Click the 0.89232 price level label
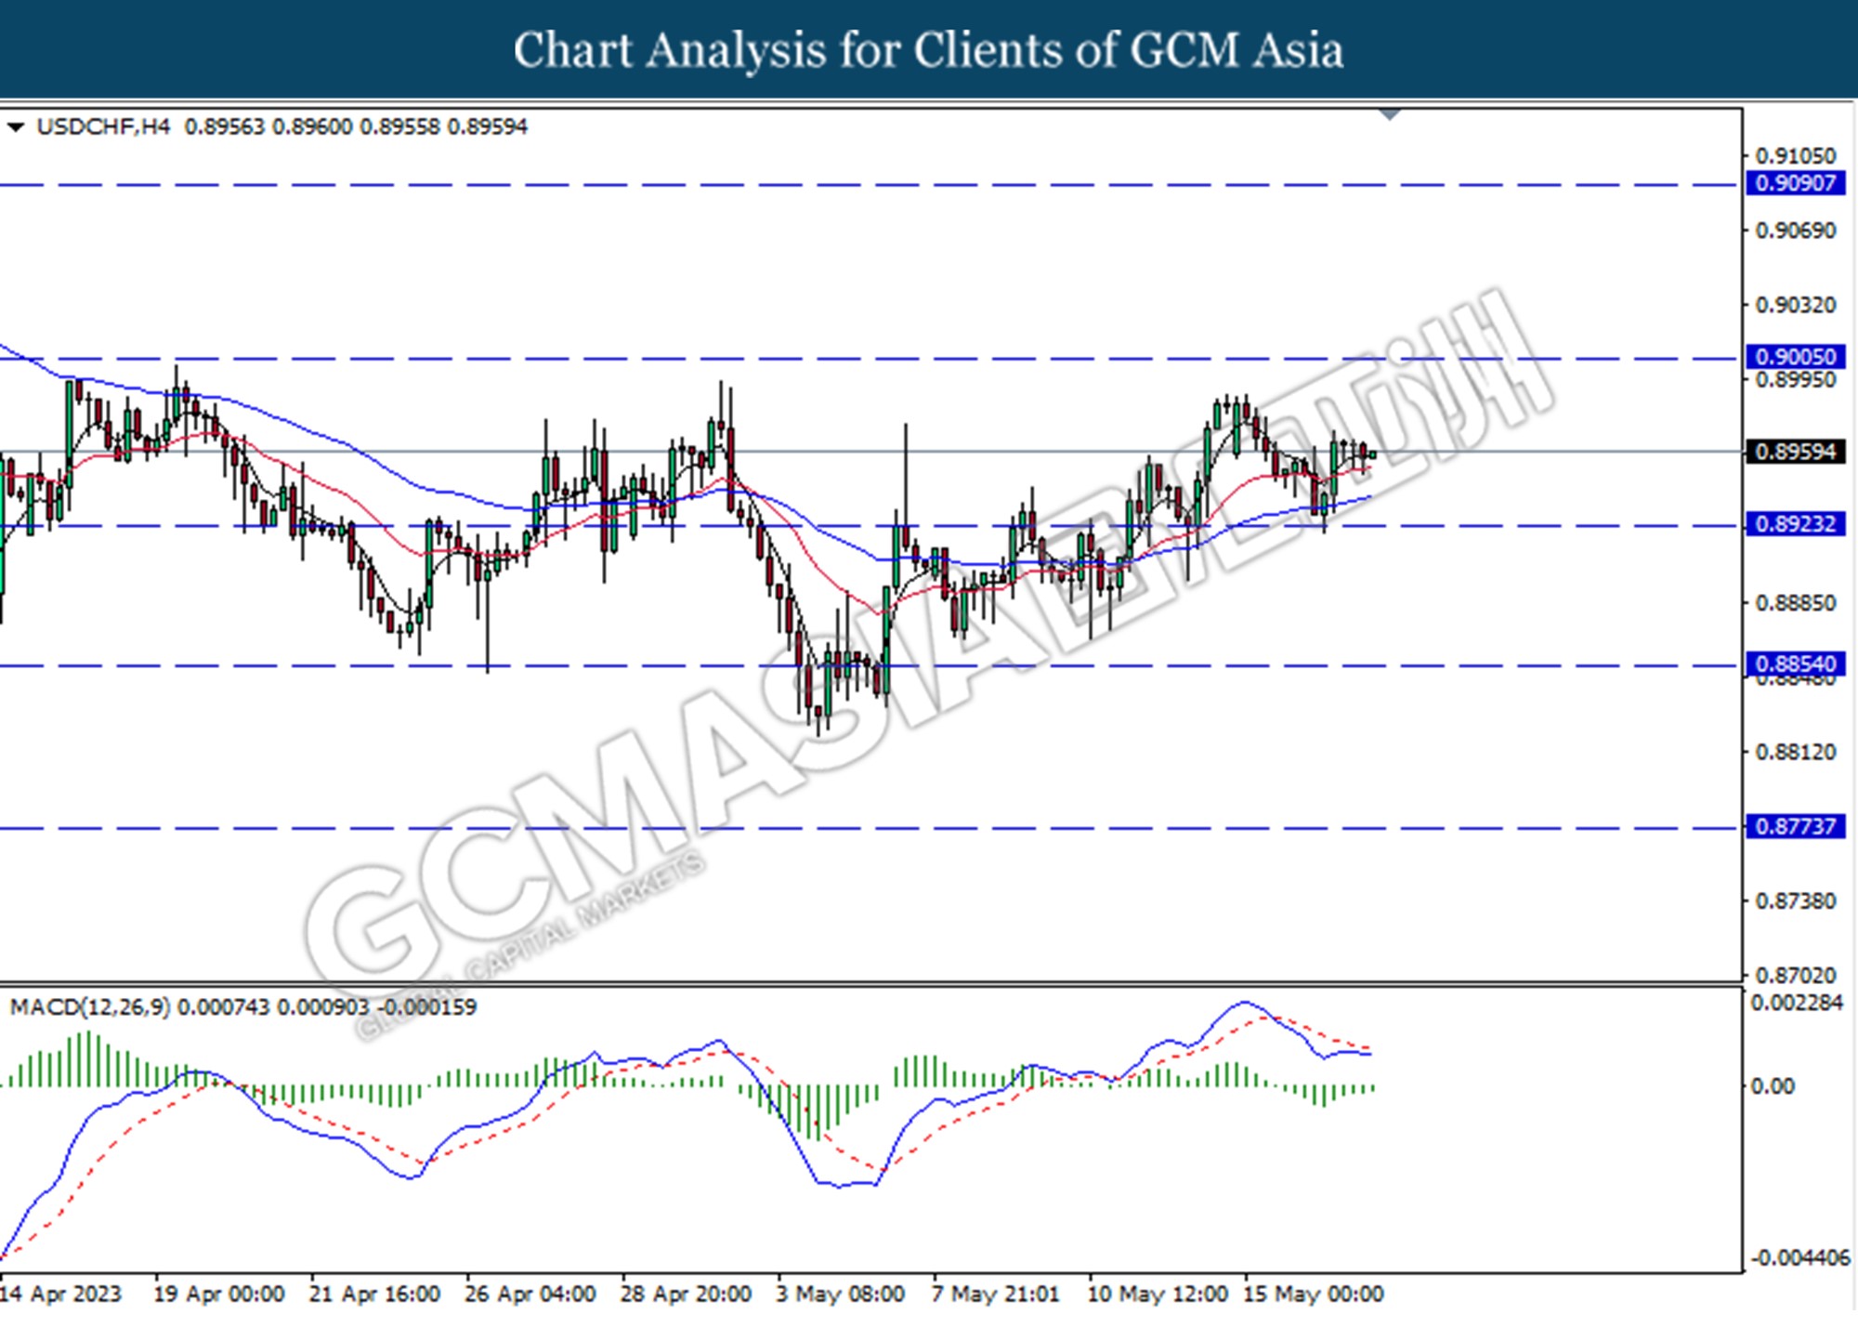 (x=1795, y=524)
